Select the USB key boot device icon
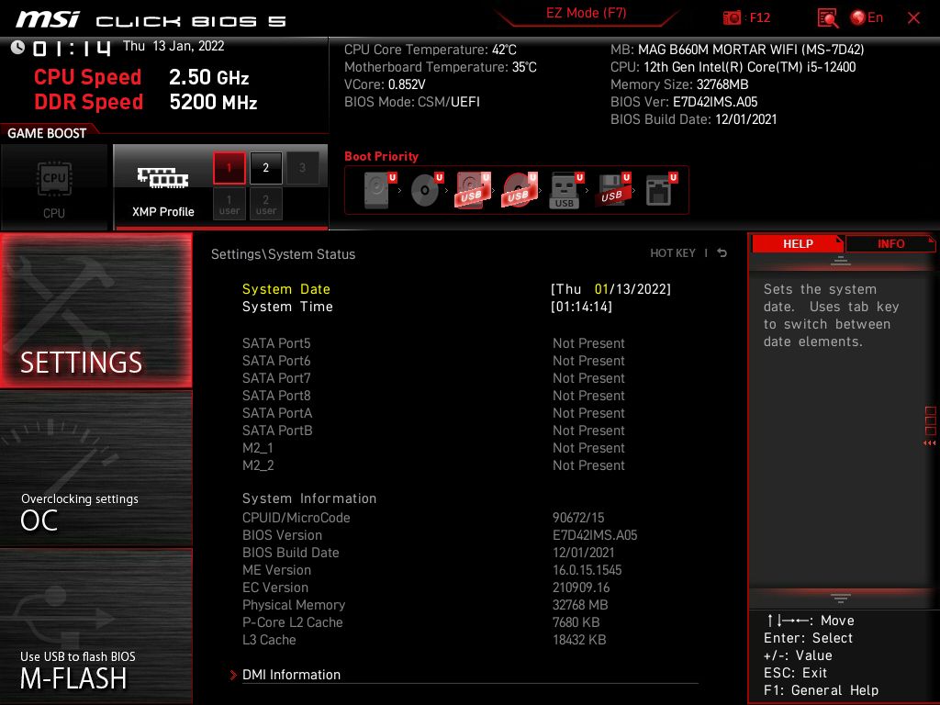The height and width of the screenshot is (705, 940). tap(565, 190)
